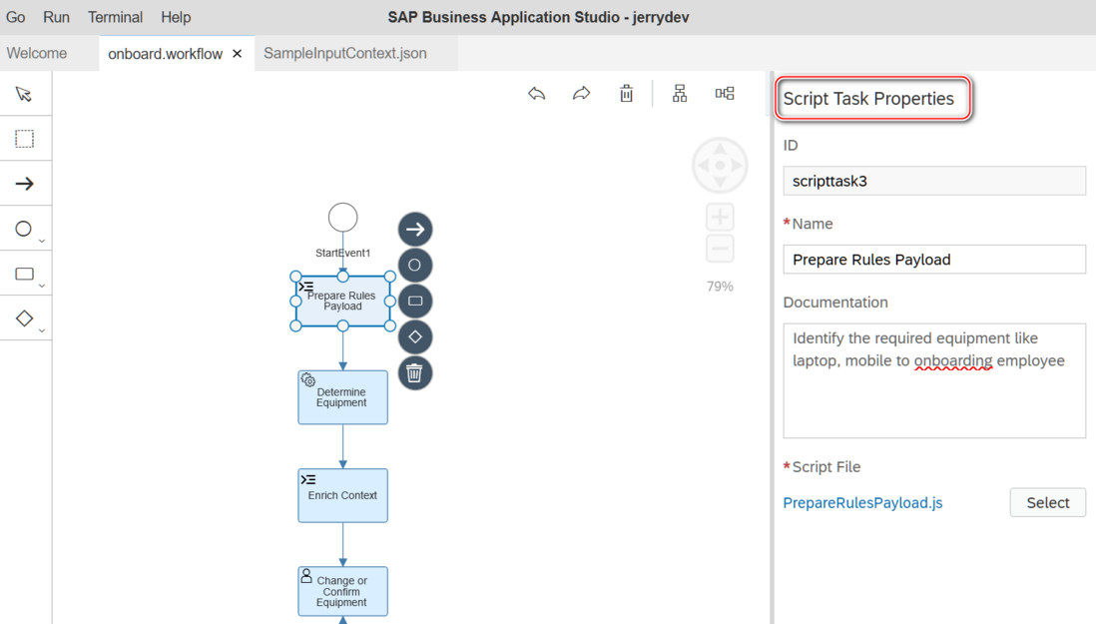Pick the rectangle task palette tool
This screenshot has height=624, width=1096.
tap(25, 274)
